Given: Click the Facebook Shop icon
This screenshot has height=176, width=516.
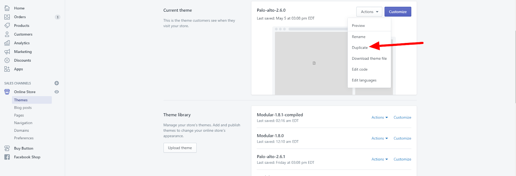Looking at the screenshot, I should 7,157.
